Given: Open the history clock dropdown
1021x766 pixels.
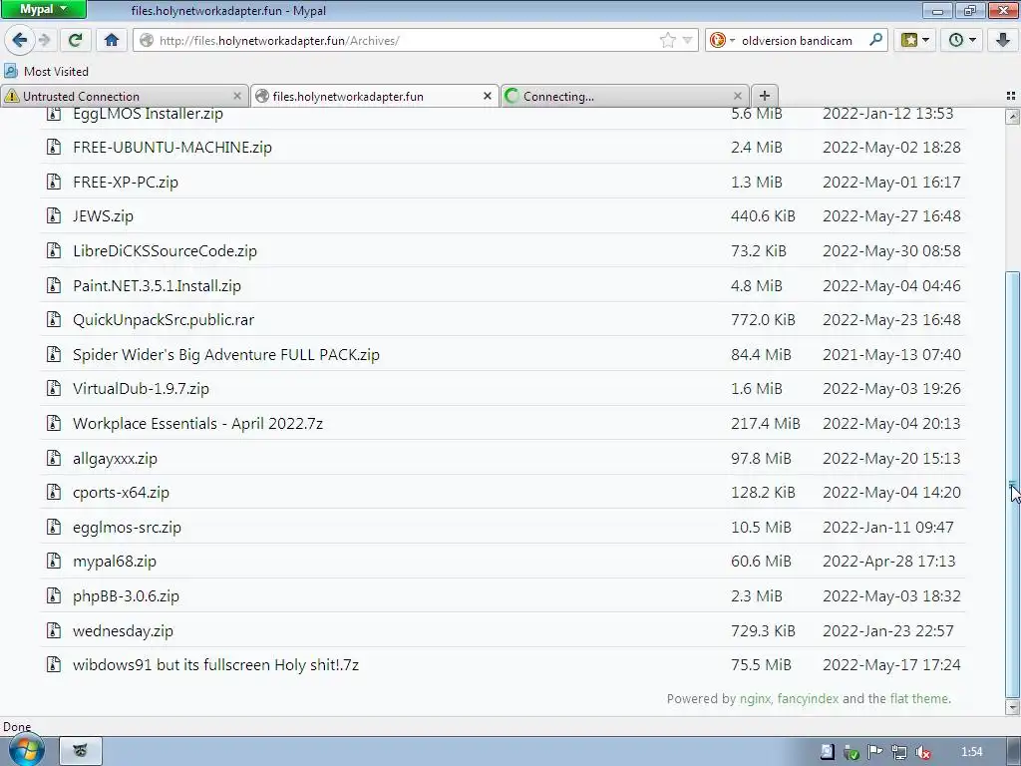Looking at the screenshot, I should 962,40.
